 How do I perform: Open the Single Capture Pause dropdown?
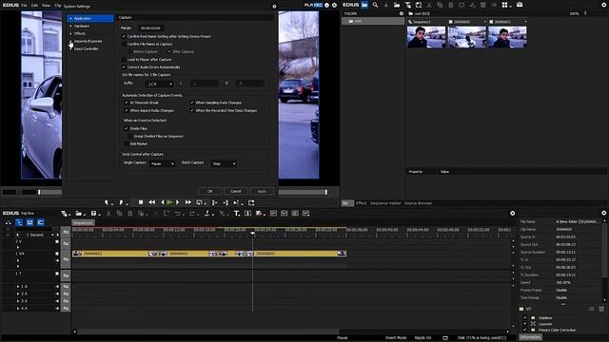pyautogui.click(x=163, y=163)
